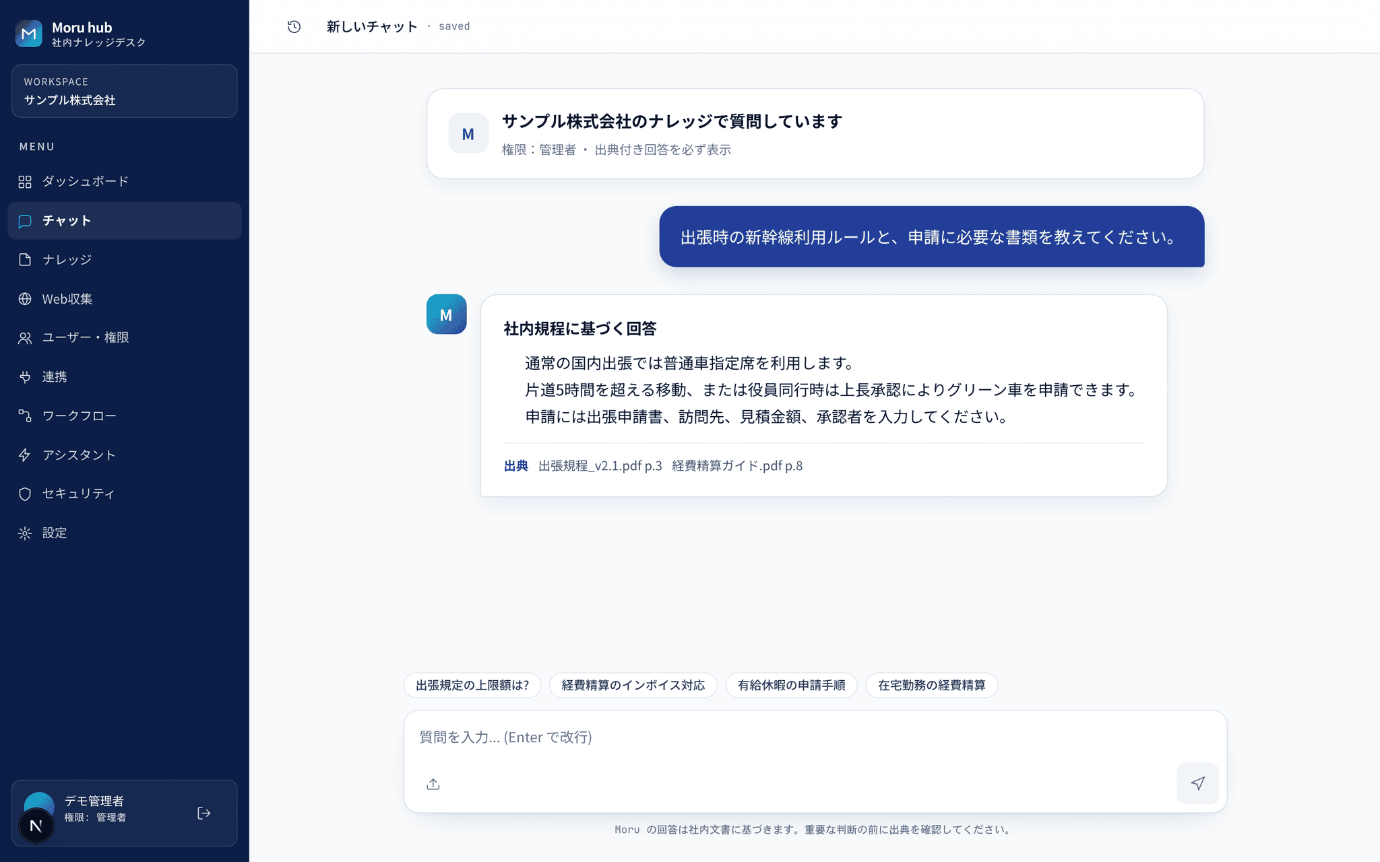Screen dimensions: 1380x862
Task: Click the round N badge at bottom-left
Action: pyautogui.click(x=36, y=826)
